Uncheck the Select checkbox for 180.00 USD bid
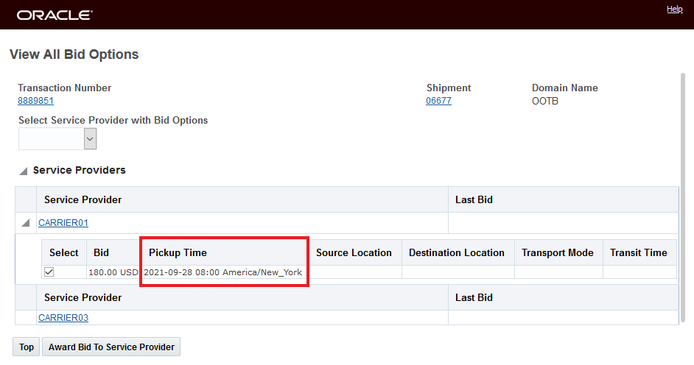 pyautogui.click(x=49, y=272)
